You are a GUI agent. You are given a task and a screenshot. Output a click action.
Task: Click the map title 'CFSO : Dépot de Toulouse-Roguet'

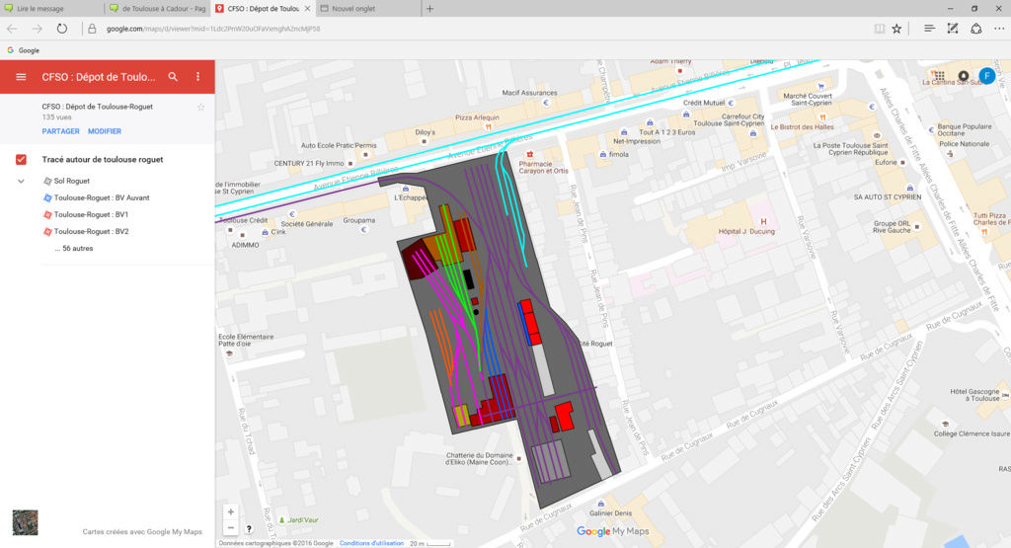(x=98, y=107)
